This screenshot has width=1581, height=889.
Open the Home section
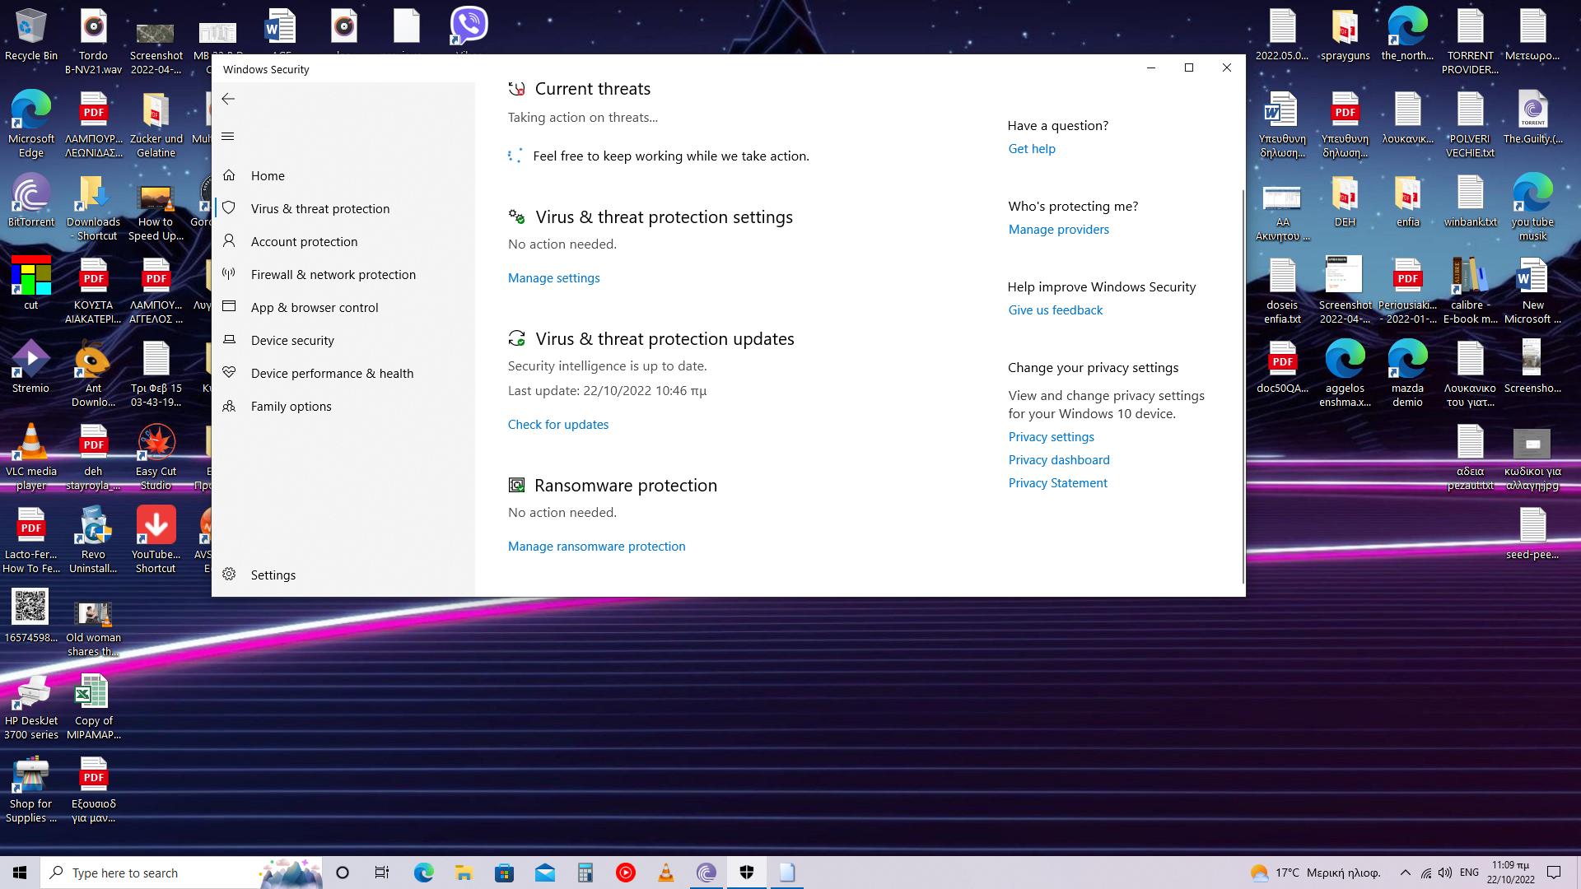268,175
